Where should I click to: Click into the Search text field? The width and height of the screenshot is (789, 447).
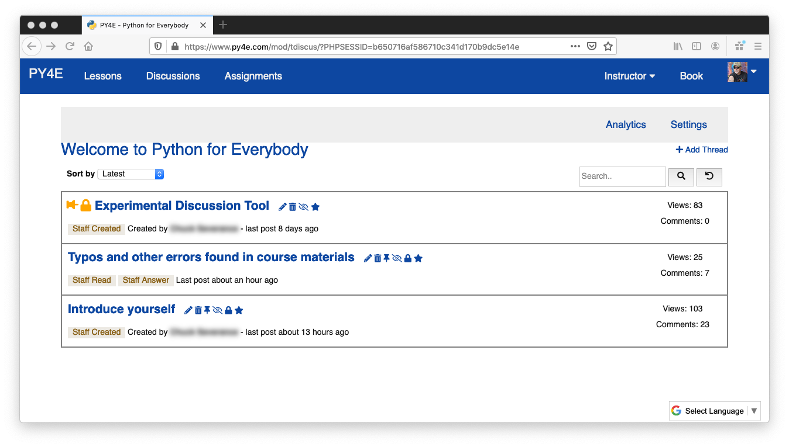(622, 176)
